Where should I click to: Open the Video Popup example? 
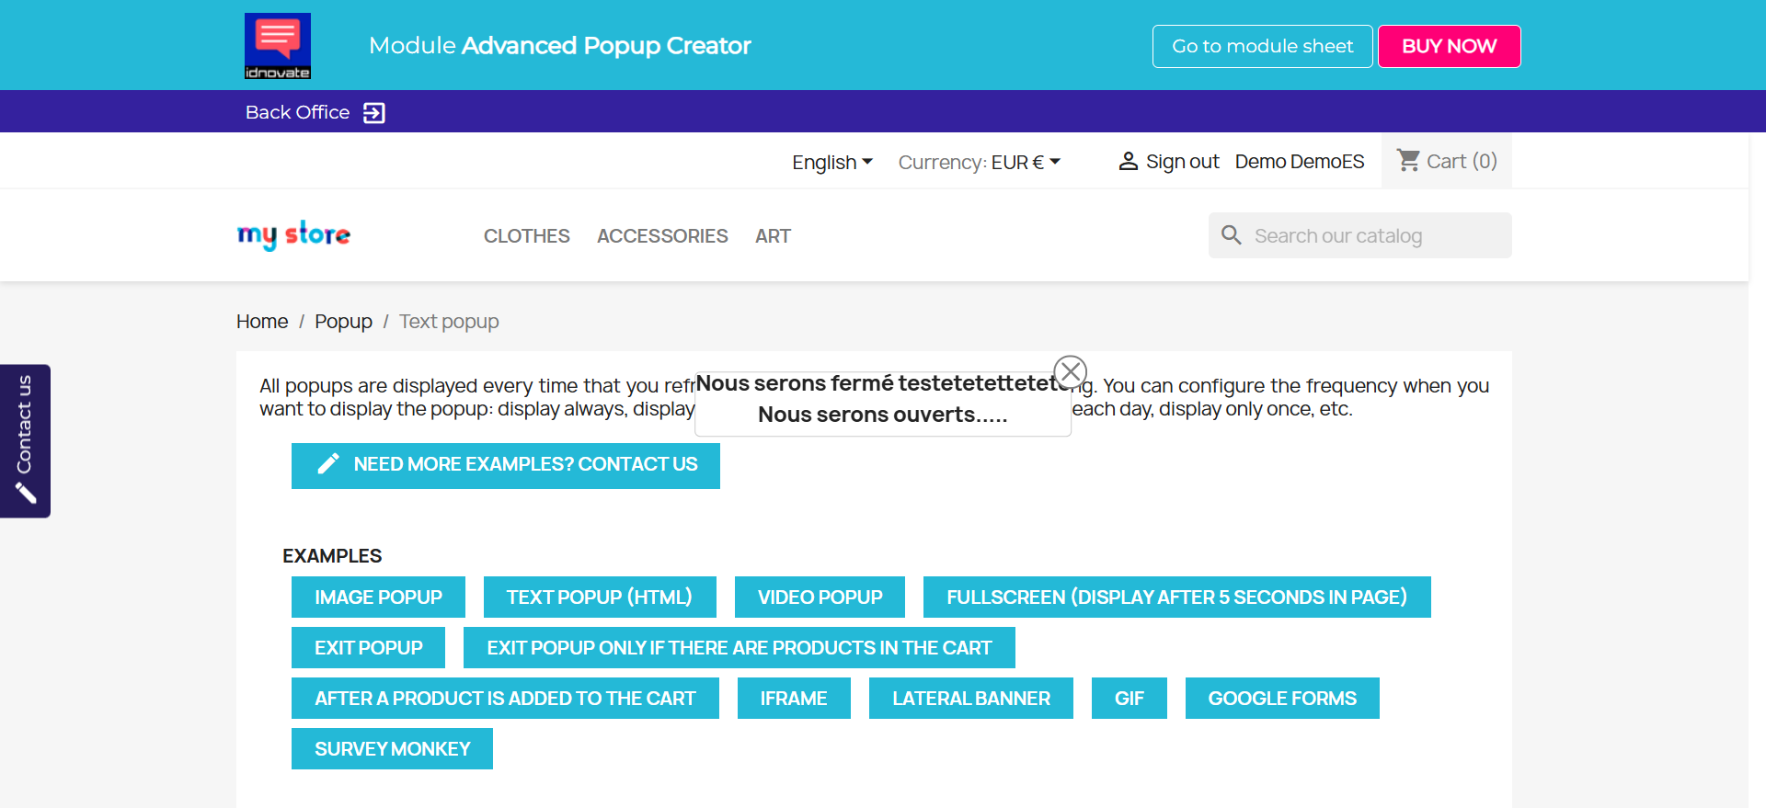(x=820, y=597)
